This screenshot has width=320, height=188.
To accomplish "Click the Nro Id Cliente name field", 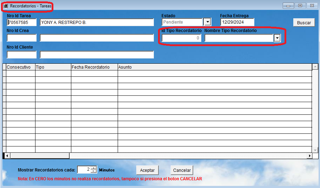I will pos(97,55).
